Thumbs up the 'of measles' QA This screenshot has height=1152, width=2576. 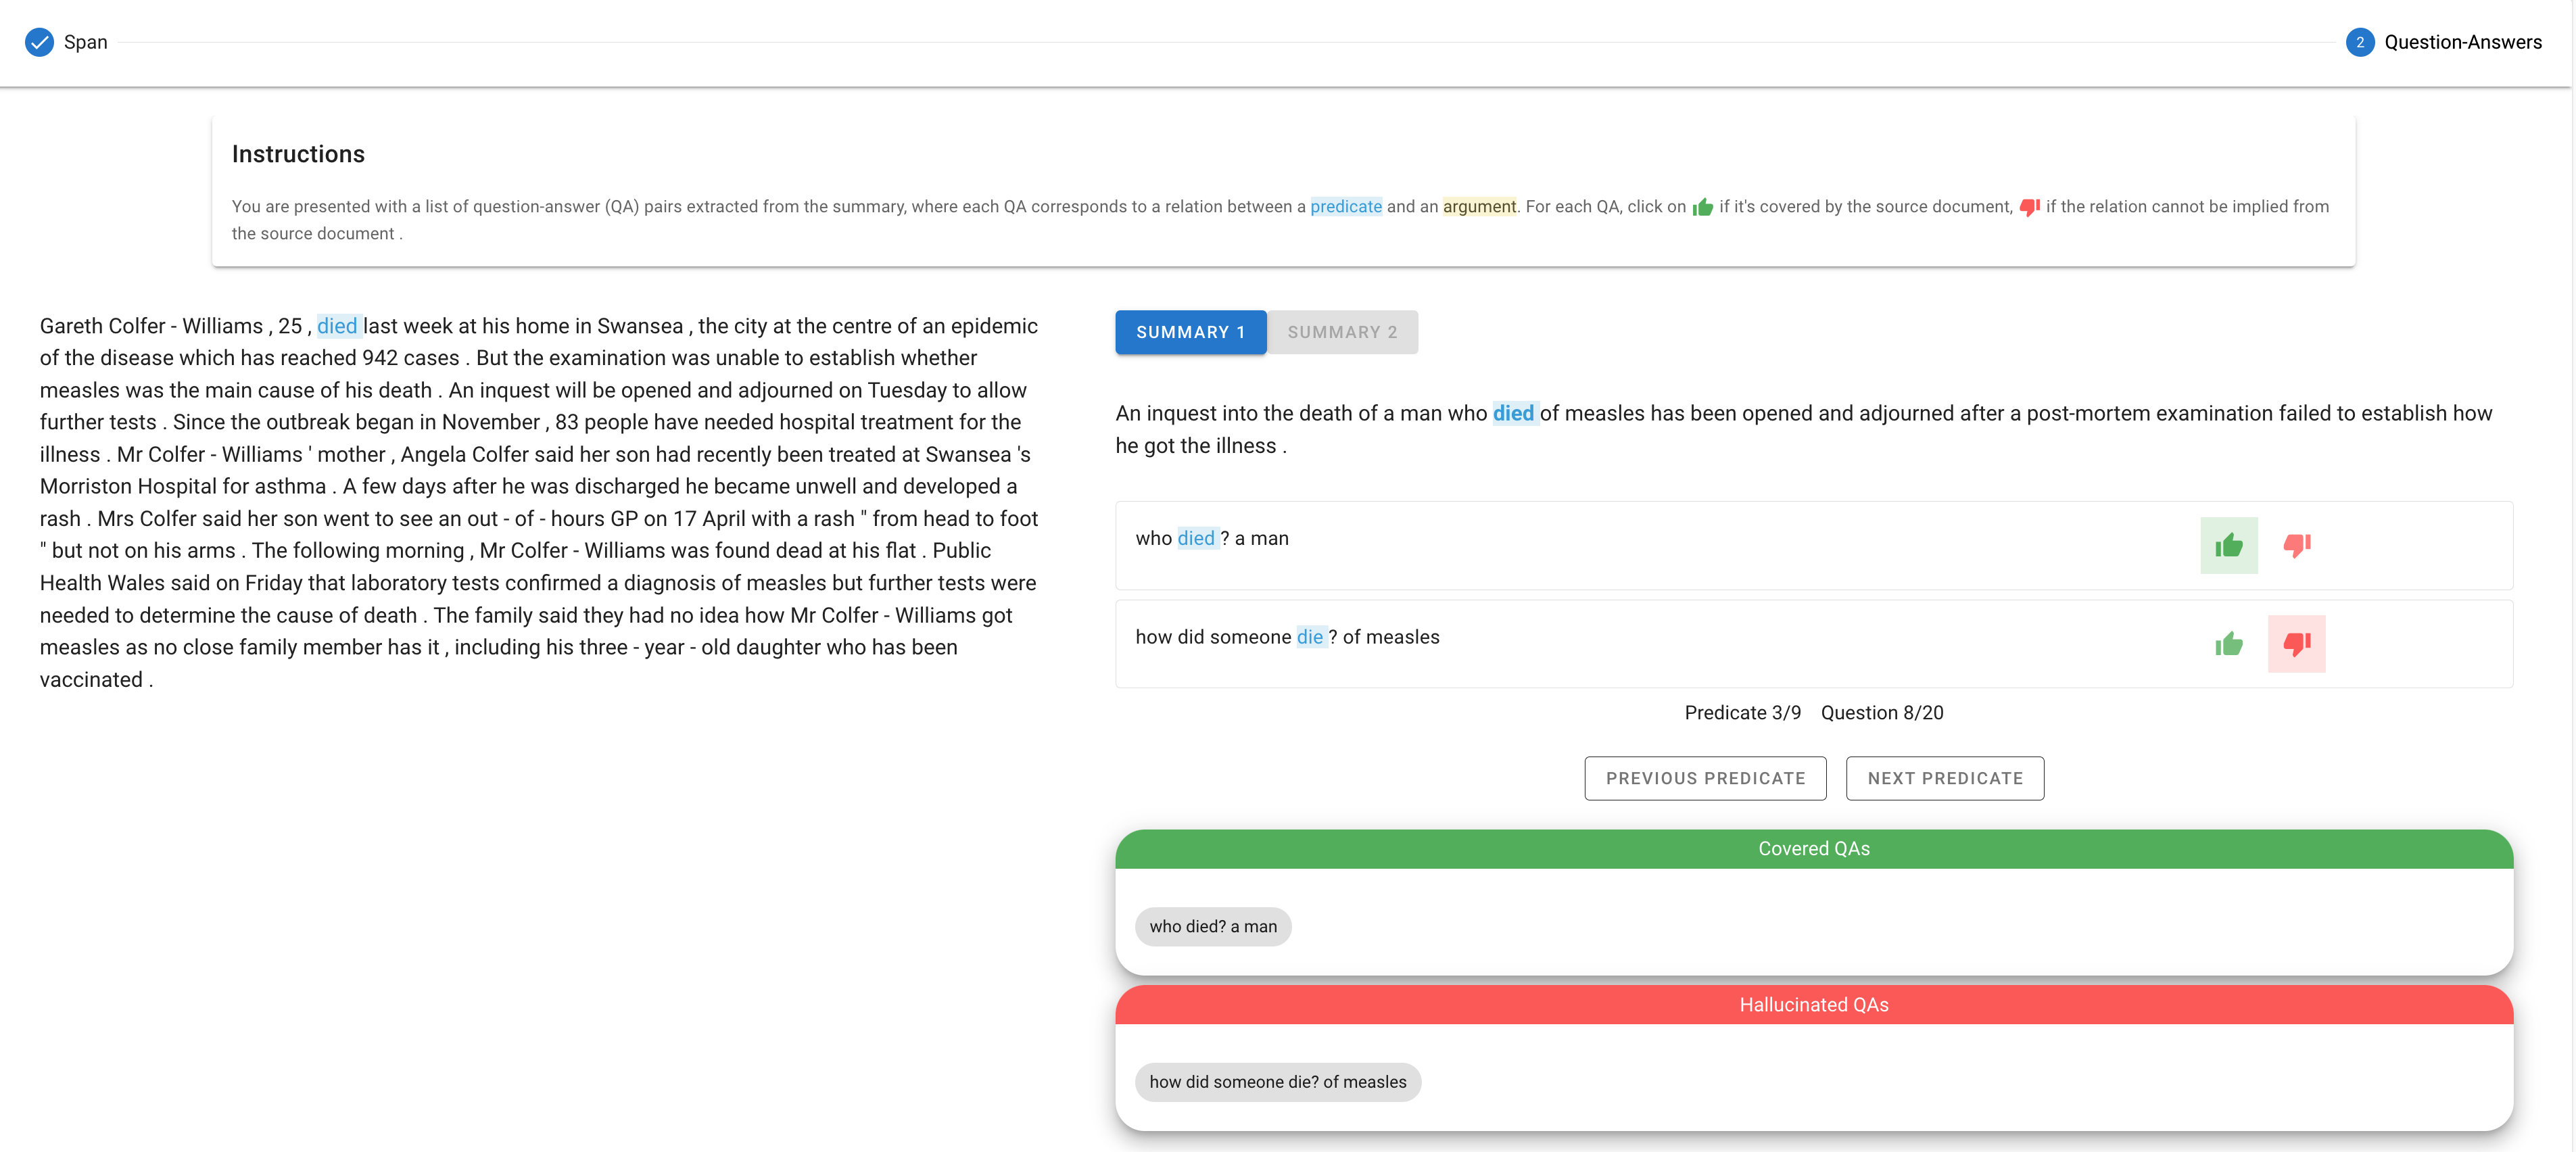[x=2228, y=644]
